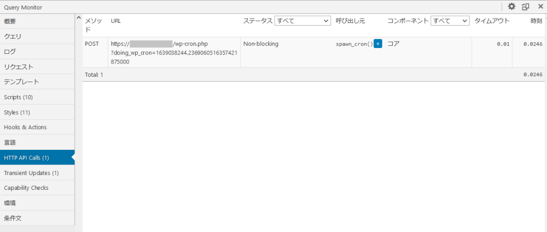This screenshot has width=547, height=232.
Task: Open Capability Checks panel
Action: click(x=37, y=188)
